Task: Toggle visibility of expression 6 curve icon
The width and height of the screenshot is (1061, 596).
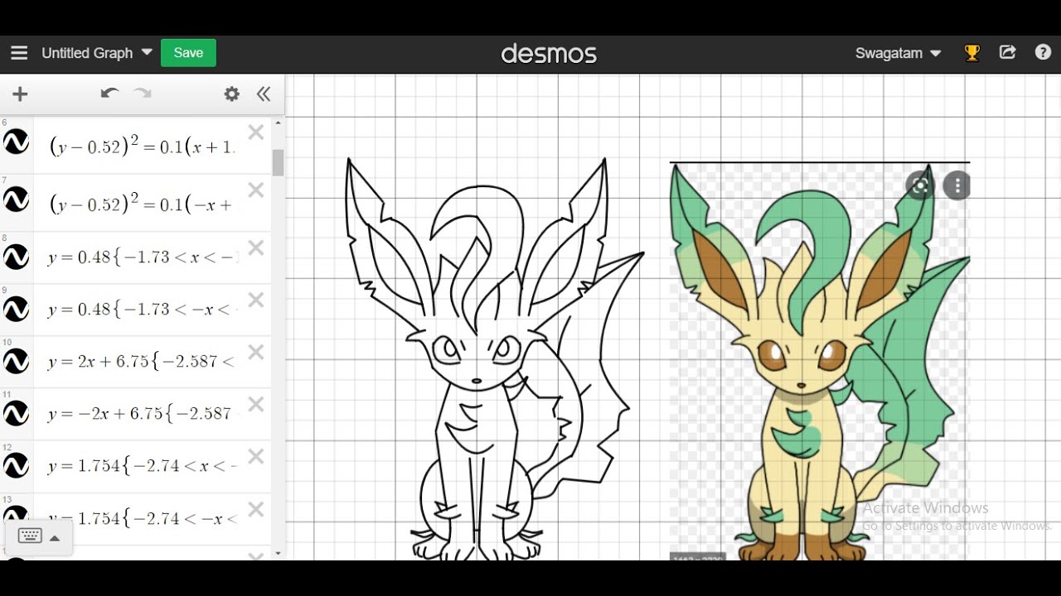Action: (17, 143)
